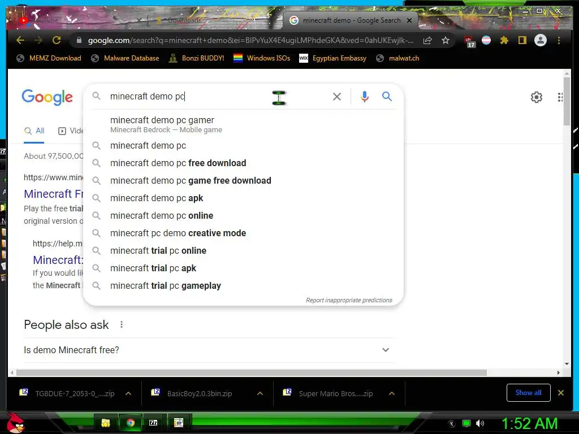Choose suggestion 'minecraft trial pc gameplay'
The width and height of the screenshot is (579, 434).
[244, 285]
